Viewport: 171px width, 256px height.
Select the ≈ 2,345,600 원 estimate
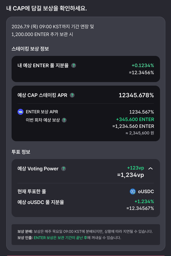coord(140,133)
